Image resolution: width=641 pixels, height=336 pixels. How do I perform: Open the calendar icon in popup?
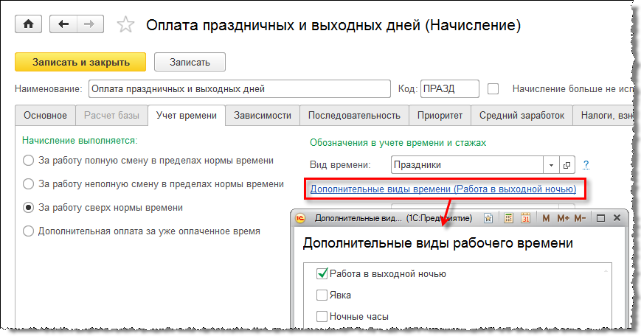[526, 218]
